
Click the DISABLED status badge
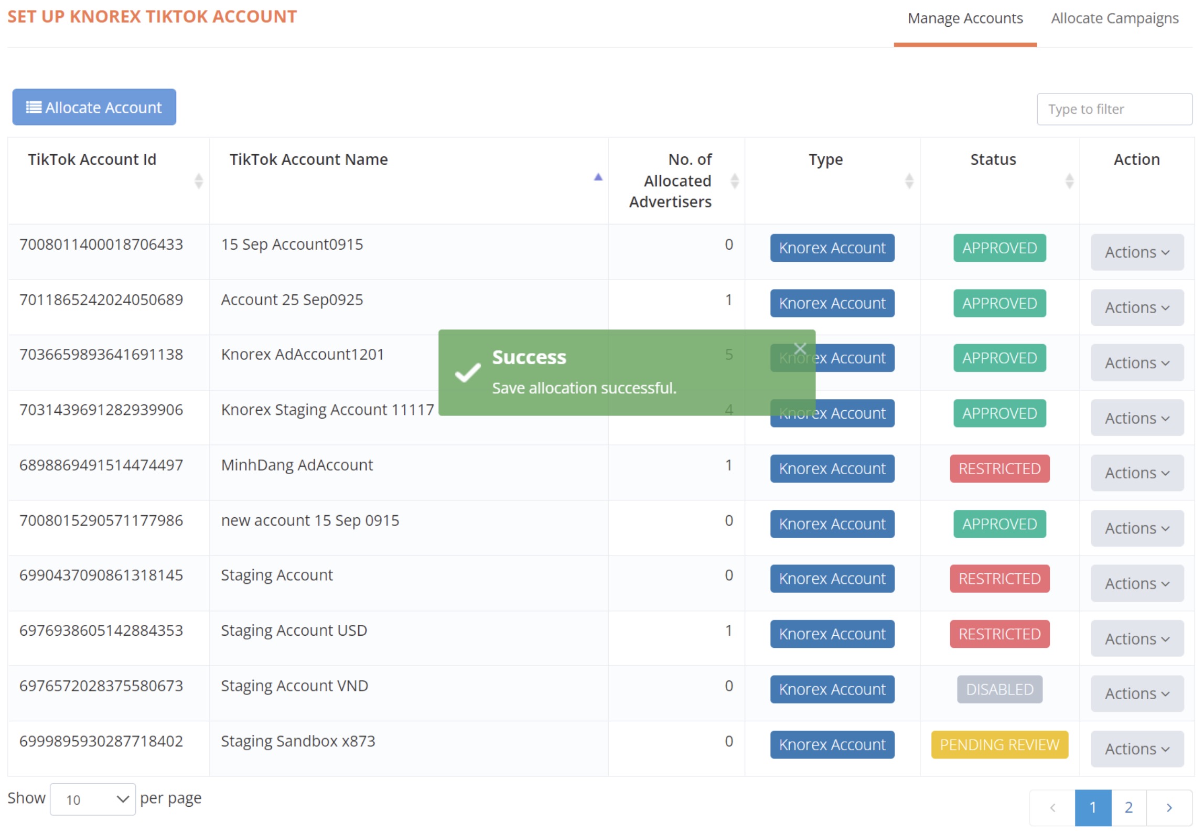tap(999, 690)
